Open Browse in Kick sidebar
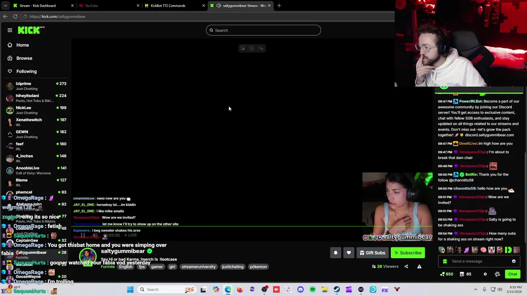This screenshot has height=296, width=527. (x=24, y=58)
